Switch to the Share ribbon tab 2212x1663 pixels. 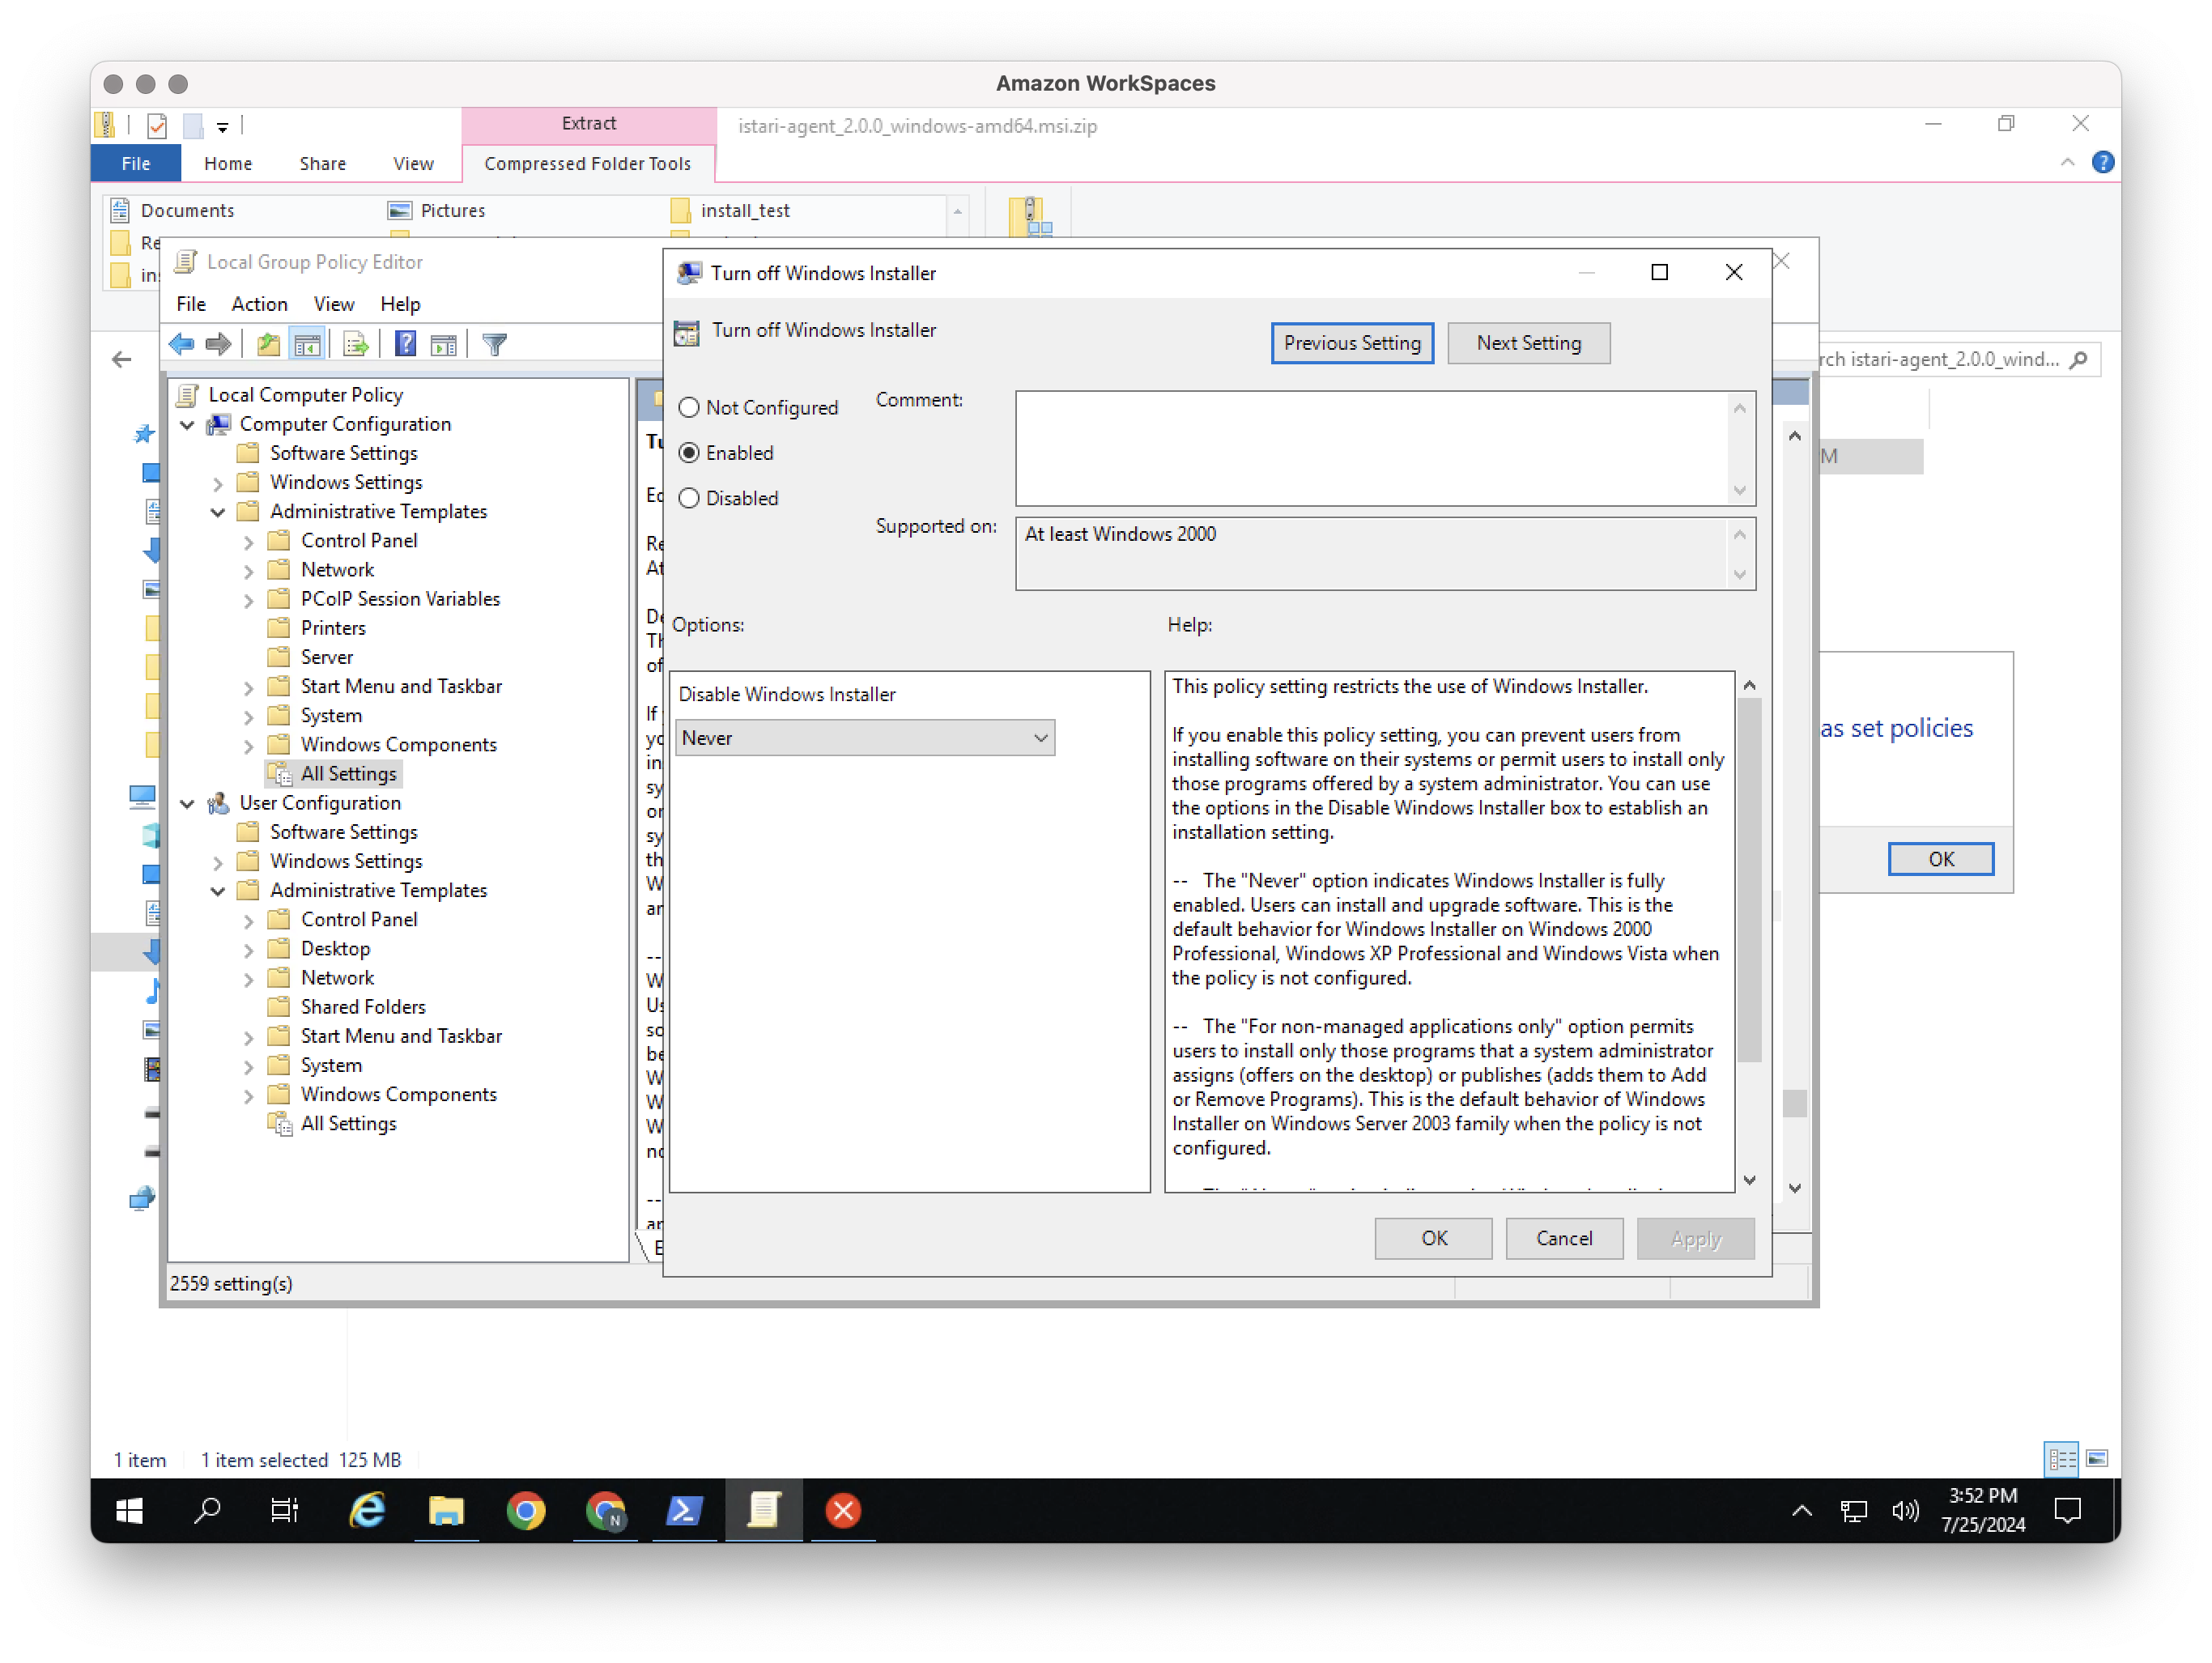(322, 163)
